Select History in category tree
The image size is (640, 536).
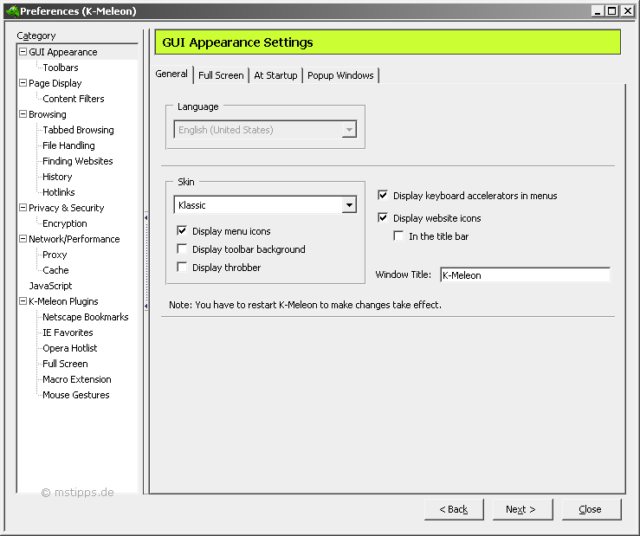pos(57,177)
